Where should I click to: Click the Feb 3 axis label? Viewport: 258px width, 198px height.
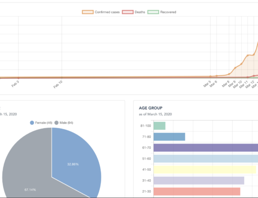(x=15, y=84)
